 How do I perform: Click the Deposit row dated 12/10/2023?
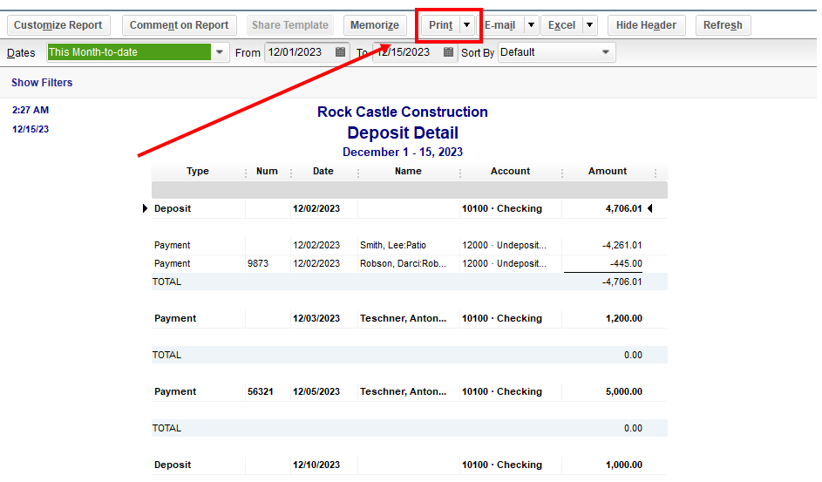click(410, 465)
